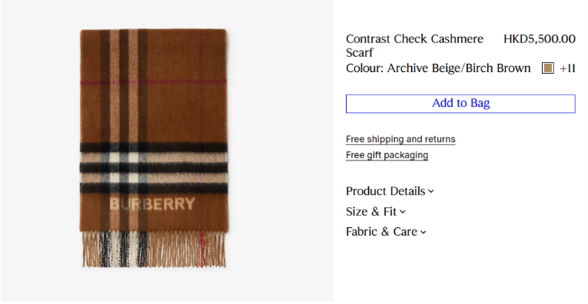Viewport: 588px width, 304px height.
Task: Click the Contrast Check Cashmere Scarf title
Action: click(414, 45)
